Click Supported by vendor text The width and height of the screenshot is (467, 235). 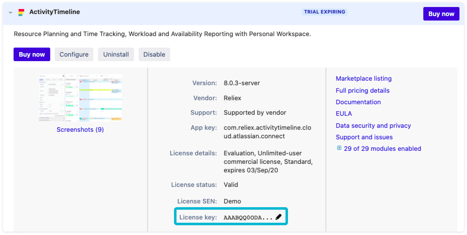click(x=255, y=112)
